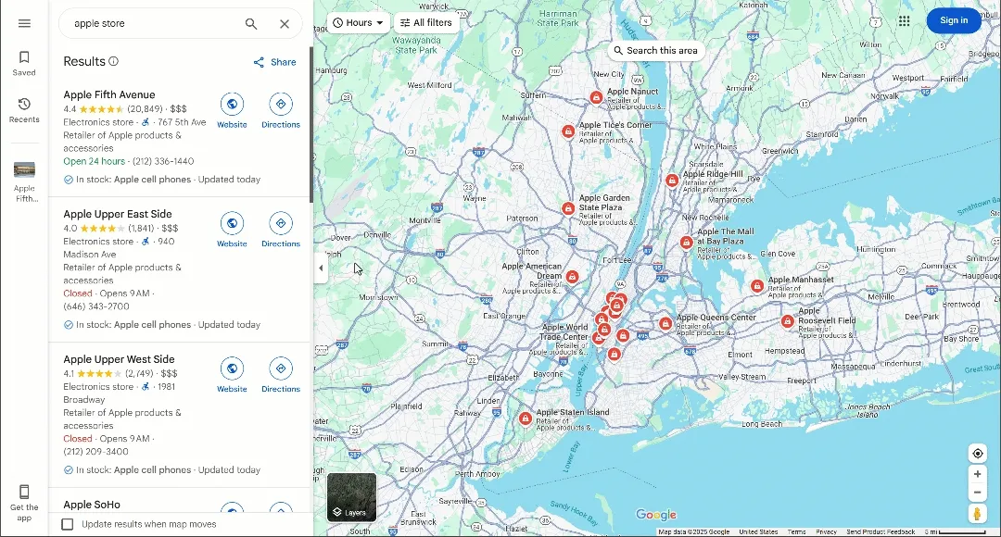Viewport: 1001px width, 537px height.
Task: Open the hamburger main menu
Action: point(24,23)
